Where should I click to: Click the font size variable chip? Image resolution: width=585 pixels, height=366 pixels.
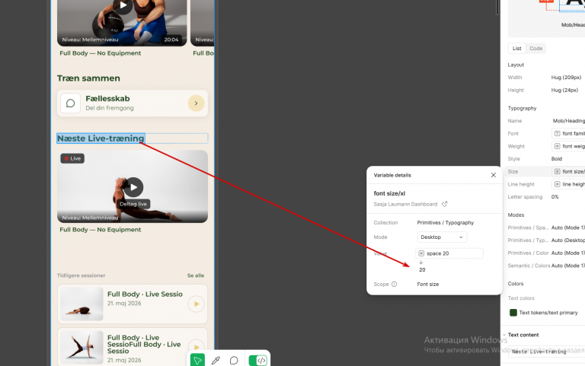click(x=568, y=171)
